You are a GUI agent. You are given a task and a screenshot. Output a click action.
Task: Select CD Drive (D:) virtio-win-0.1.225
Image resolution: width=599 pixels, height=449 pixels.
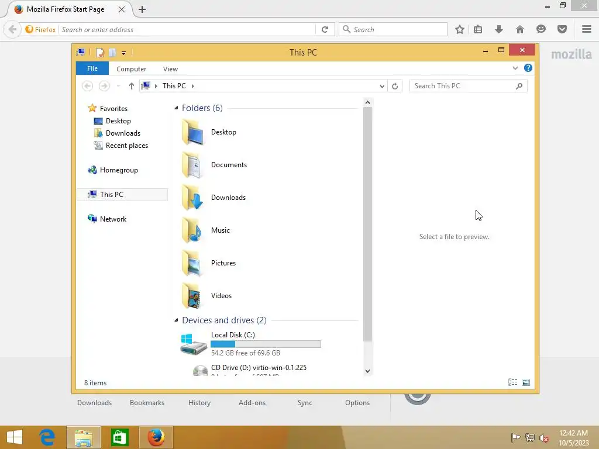tap(259, 368)
